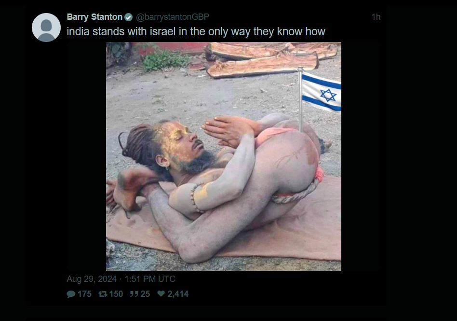Open the default profile avatar
The width and height of the screenshot is (457, 321).
pos(46,28)
